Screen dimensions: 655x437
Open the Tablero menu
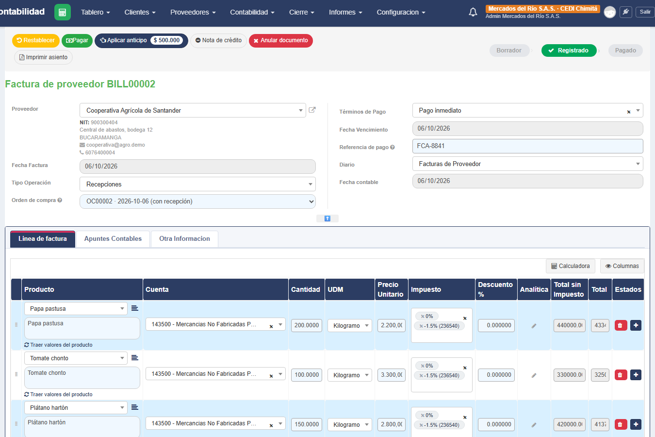pos(96,12)
